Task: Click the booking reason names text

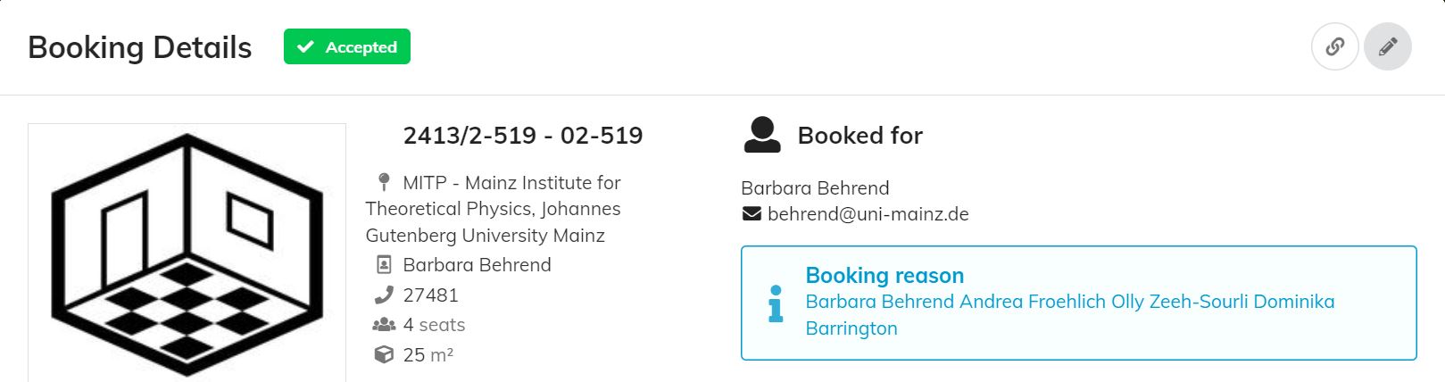Action: pyautogui.click(x=1070, y=314)
